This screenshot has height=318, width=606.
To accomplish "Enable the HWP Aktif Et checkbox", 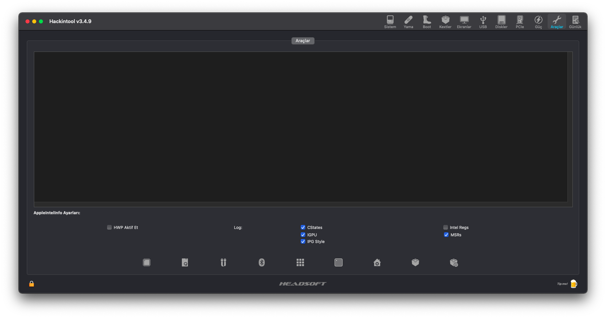I will [109, 227].
